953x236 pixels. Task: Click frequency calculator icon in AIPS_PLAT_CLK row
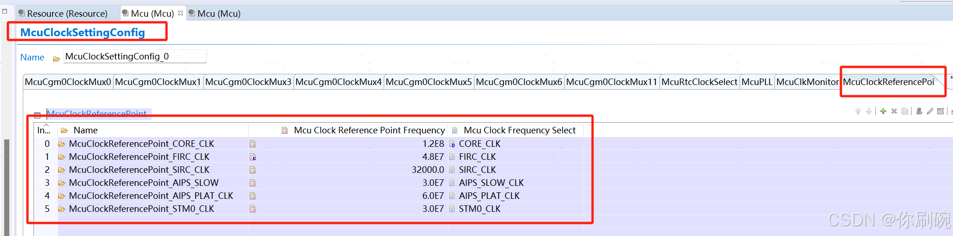pos(253,196)
